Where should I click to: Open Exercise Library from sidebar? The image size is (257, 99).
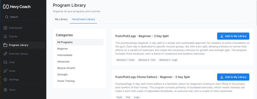pyautogui.click(x=23, y=54)
